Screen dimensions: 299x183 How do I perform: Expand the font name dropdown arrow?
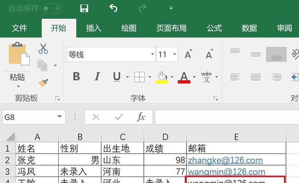pos(152,54)
